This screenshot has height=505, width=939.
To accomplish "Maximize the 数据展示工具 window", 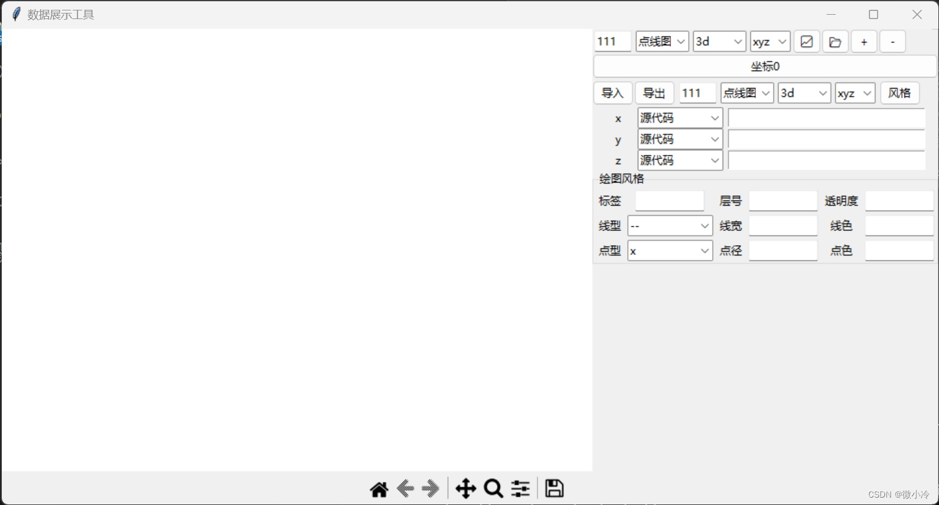I will click(873, 14).
